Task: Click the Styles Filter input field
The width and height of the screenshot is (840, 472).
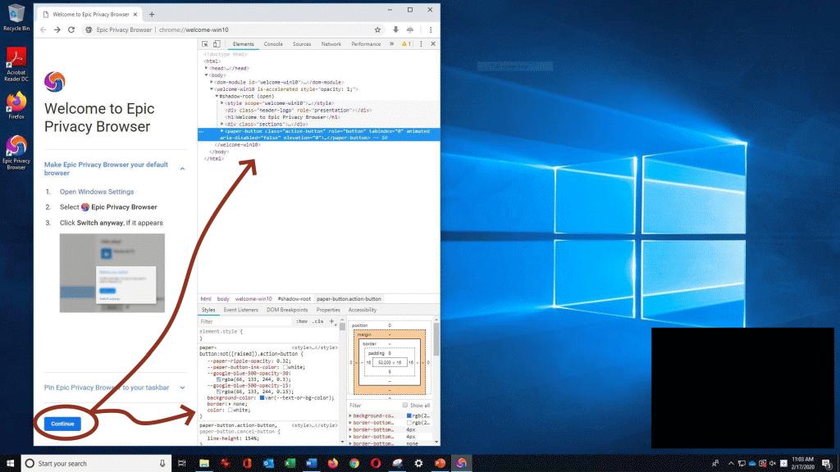Action: (245, 321)
